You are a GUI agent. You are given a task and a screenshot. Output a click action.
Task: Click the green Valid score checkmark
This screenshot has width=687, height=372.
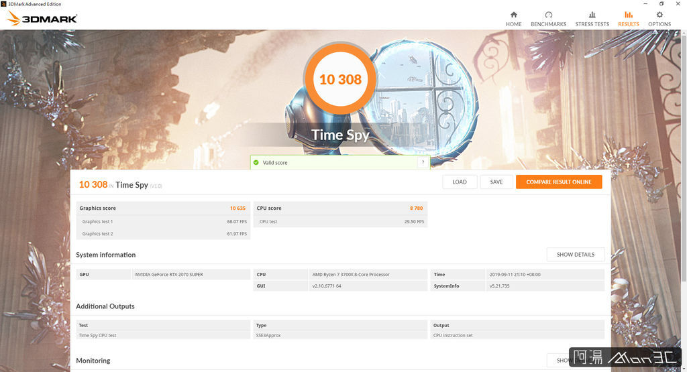click(x=256, y=162)
